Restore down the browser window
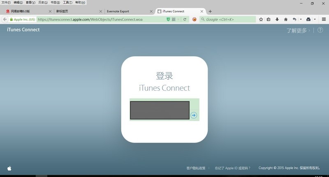The height and width of the screenshot is (177, 329). tap(312, 3)
